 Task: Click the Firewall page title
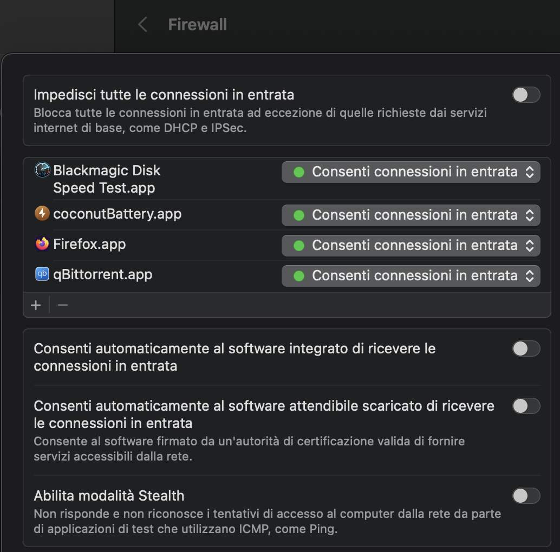[x=197, y=24]
